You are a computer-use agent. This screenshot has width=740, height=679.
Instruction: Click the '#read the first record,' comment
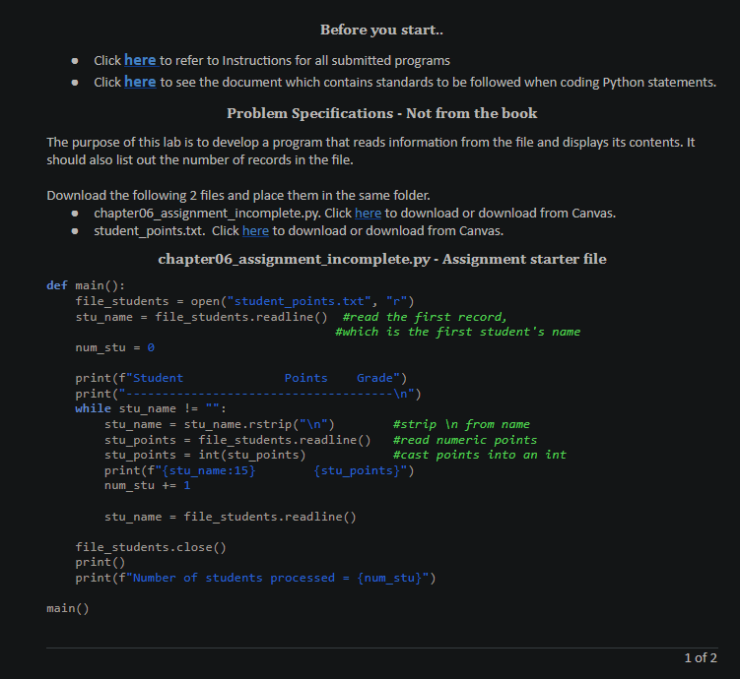point(425,317)
